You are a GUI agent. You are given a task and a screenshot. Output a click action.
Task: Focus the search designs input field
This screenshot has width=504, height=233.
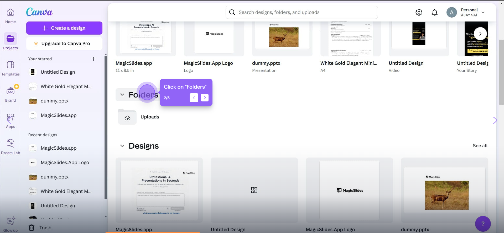302,12
